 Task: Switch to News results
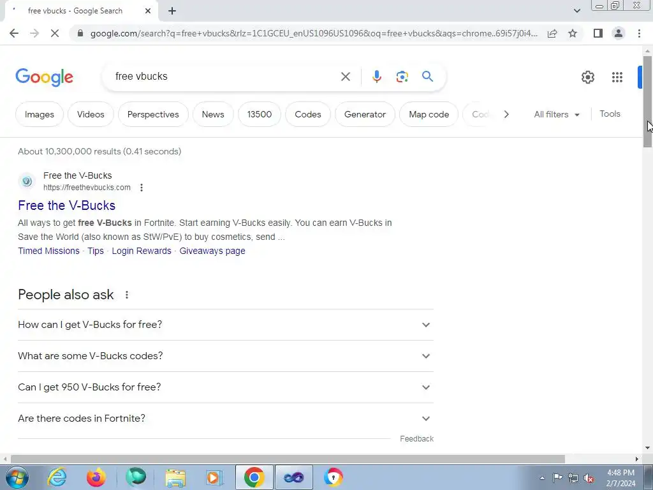click(x=213, y=114)
